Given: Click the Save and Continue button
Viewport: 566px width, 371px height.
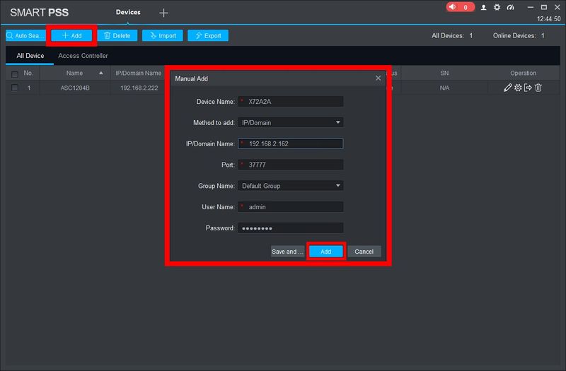Looking at the screenshot, I should tap(287, 252).
